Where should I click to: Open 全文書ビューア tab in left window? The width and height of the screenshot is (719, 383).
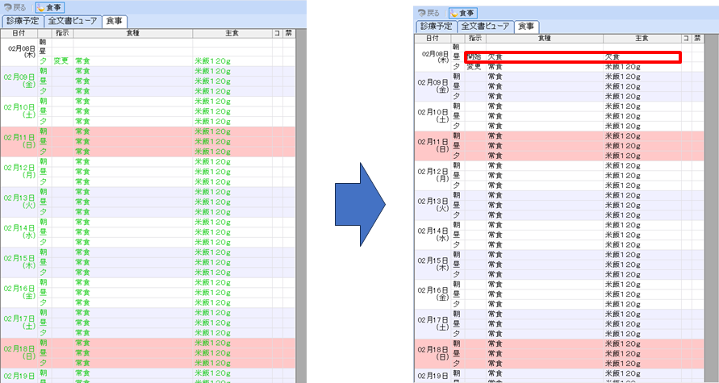pyautogui.click(x=73, y=21)
